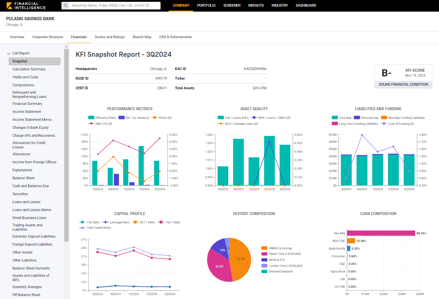
Task: Click the Financial Intelligence logo
Action: (26, 6)
